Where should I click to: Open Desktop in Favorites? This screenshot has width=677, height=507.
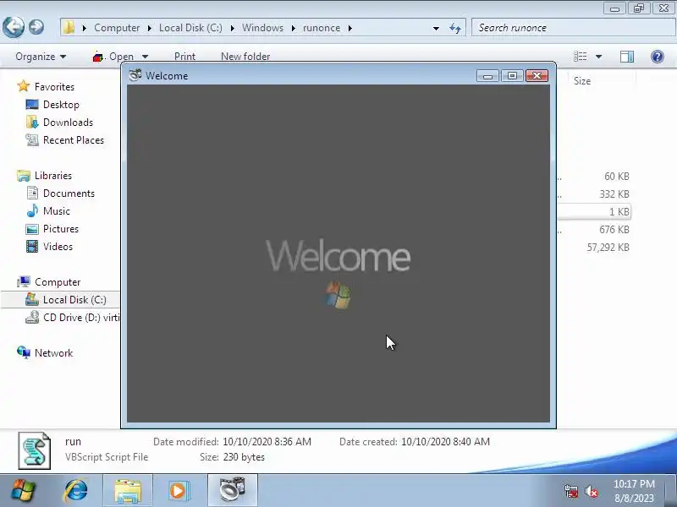click(x=52, y=104)
